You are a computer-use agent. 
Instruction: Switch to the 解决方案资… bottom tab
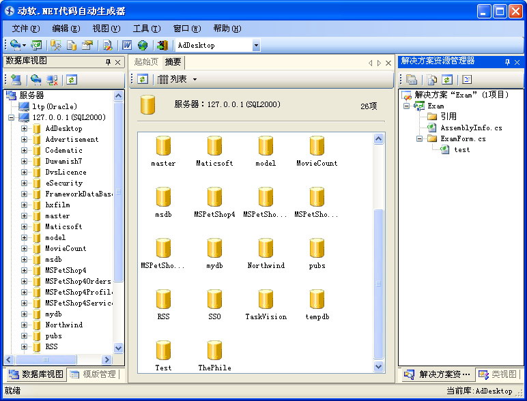[x=438, y=374]
